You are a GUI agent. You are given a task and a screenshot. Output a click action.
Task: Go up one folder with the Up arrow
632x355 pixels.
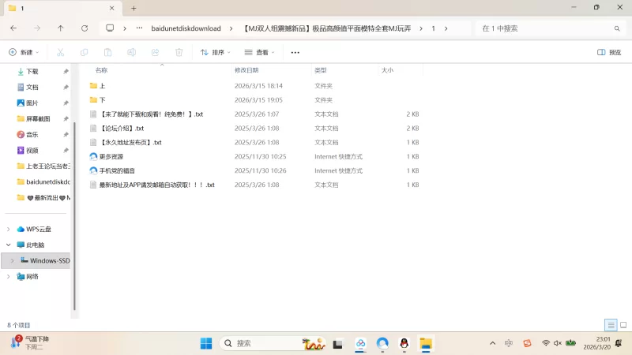(61, 28)
